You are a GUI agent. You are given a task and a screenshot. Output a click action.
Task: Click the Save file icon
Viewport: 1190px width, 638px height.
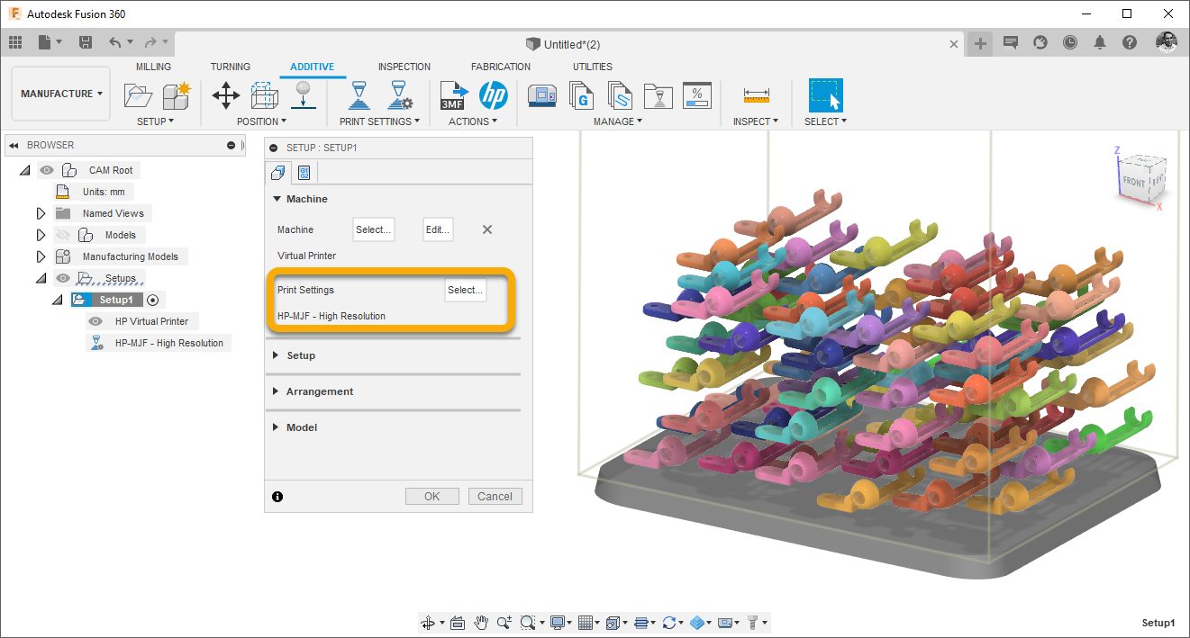86,42
